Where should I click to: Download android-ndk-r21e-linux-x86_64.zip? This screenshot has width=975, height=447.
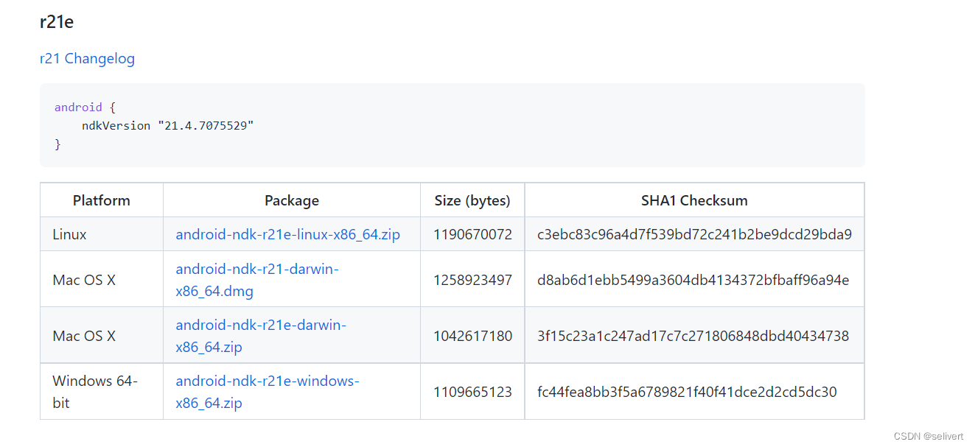click(x=287, y=233)
